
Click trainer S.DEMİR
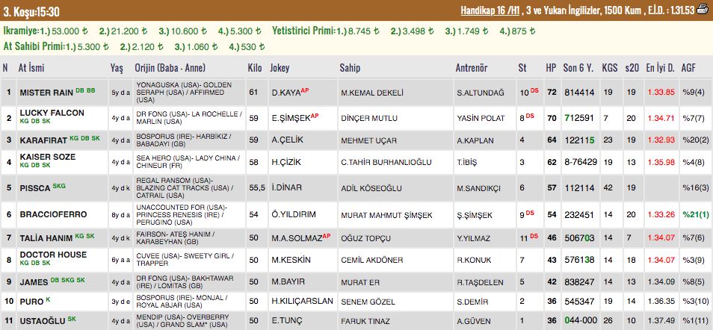[472, 302]
